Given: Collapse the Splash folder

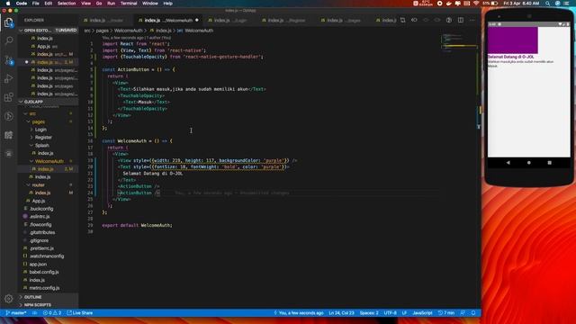Looking at the screenshot, I should (x=41, y=145).
